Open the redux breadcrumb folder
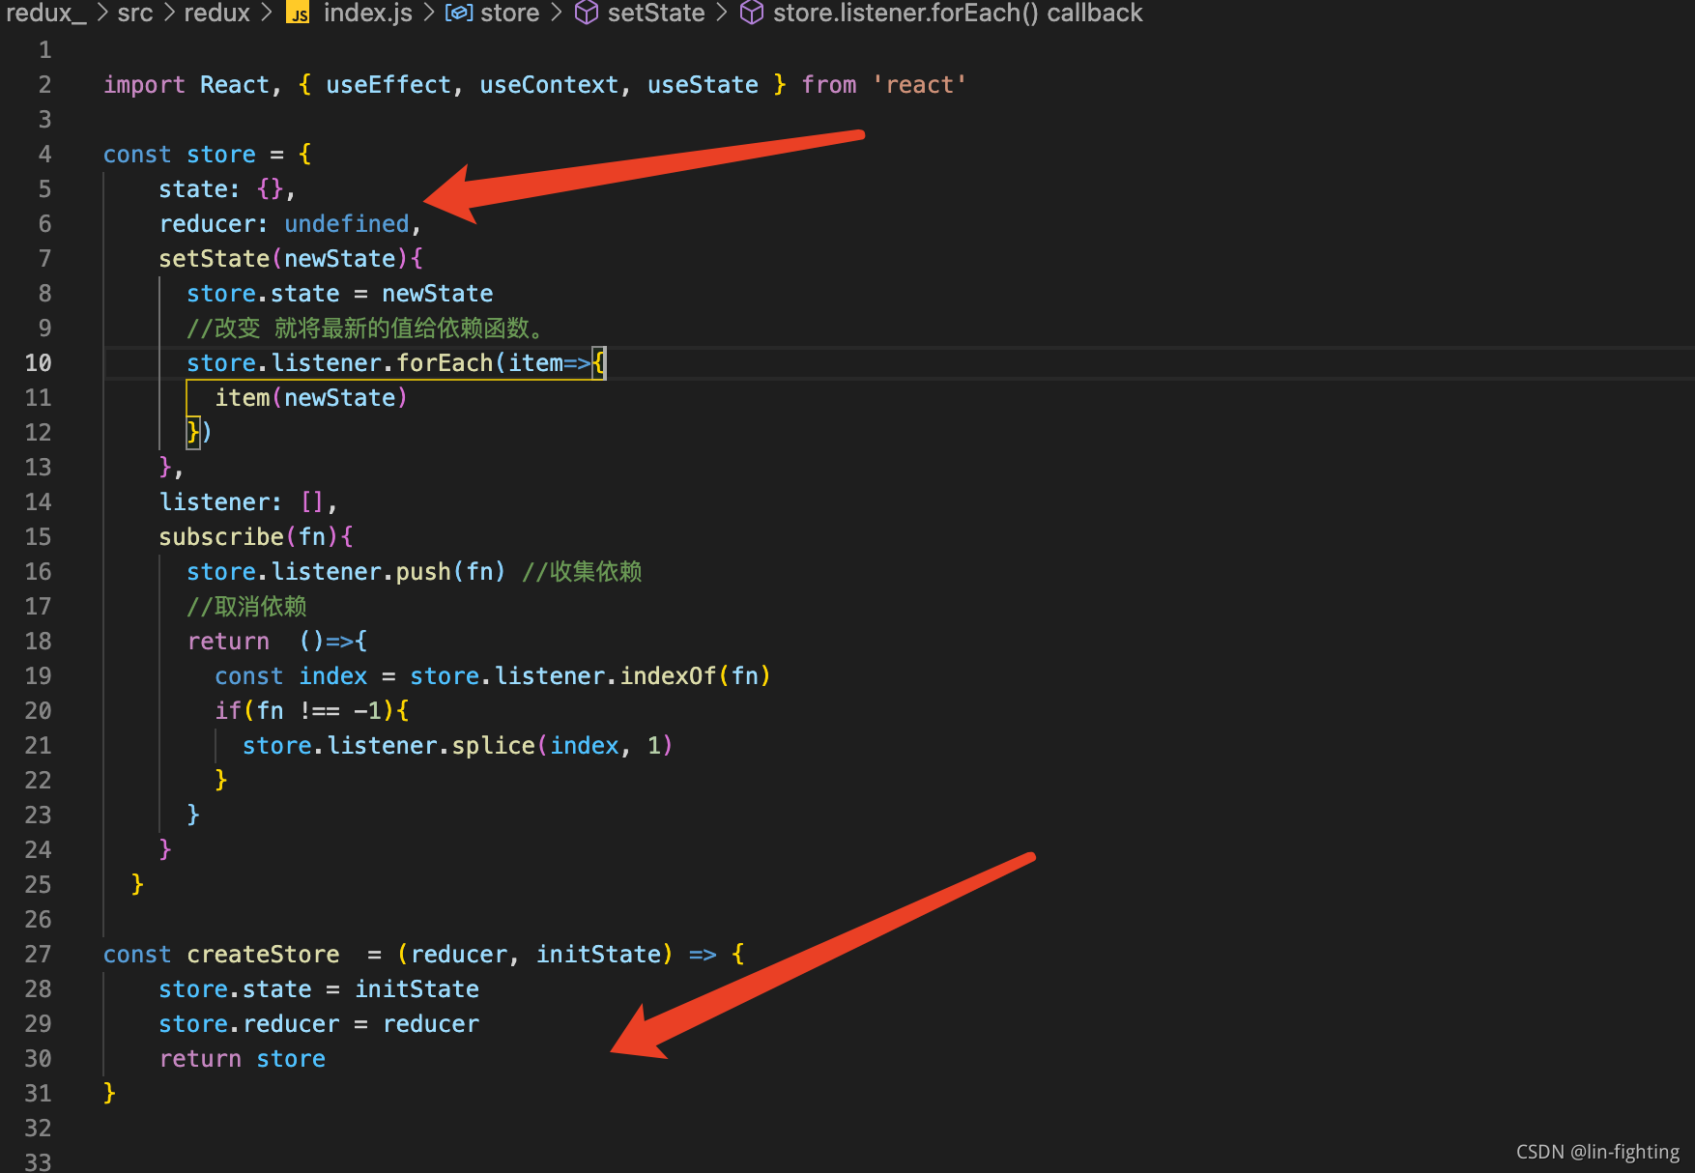Image resolution: width=1695 pixels, height=1173 pixels. click(217, 14)
